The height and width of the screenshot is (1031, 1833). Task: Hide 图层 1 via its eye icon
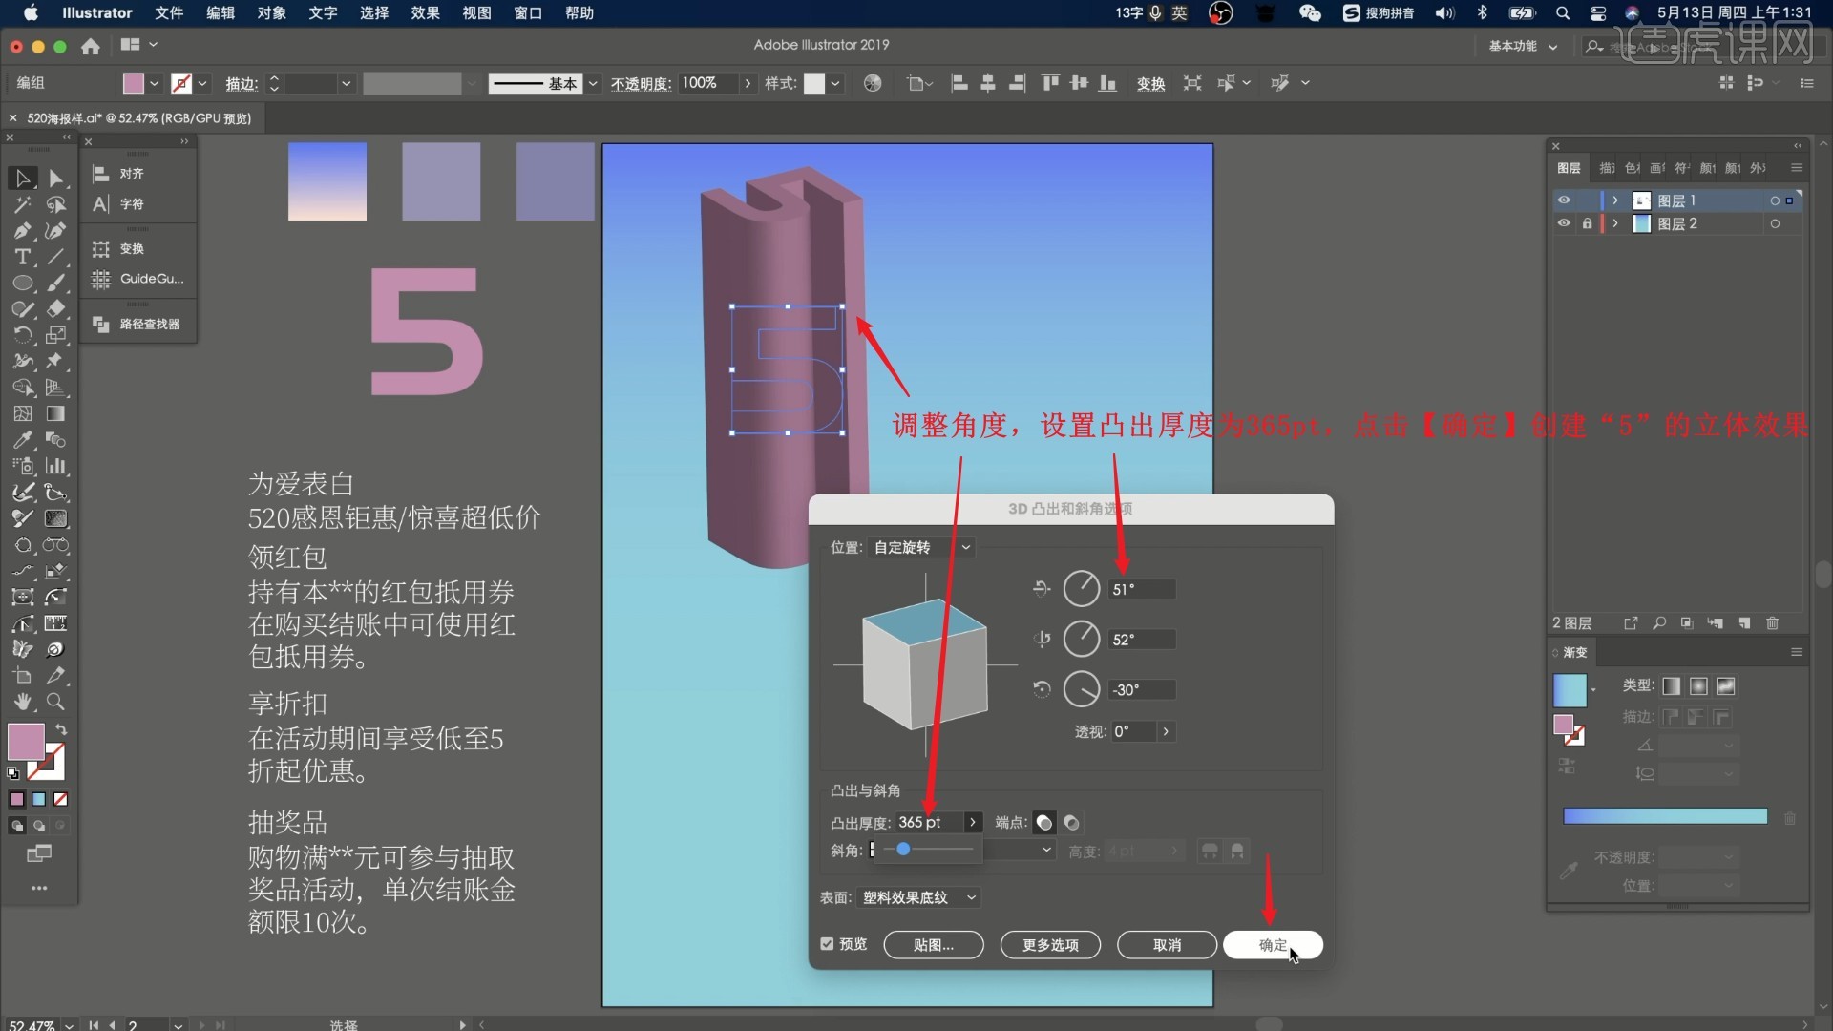[x=1564, y=200]
